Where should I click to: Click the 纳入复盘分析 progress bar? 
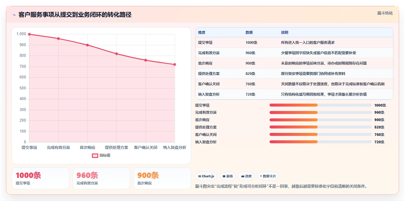321,142
